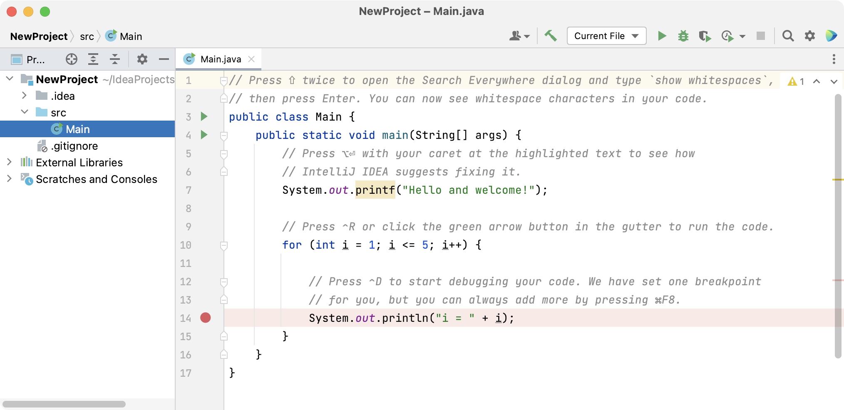Expand External Libraries node
Screen dimensions: 844x410
point(9,162)
